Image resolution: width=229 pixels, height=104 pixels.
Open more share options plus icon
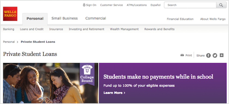[222, 55]
